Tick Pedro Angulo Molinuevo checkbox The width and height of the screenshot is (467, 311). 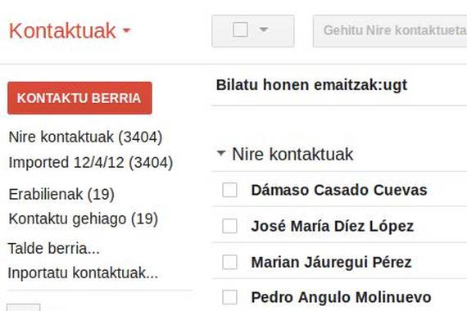pos(229,297)
